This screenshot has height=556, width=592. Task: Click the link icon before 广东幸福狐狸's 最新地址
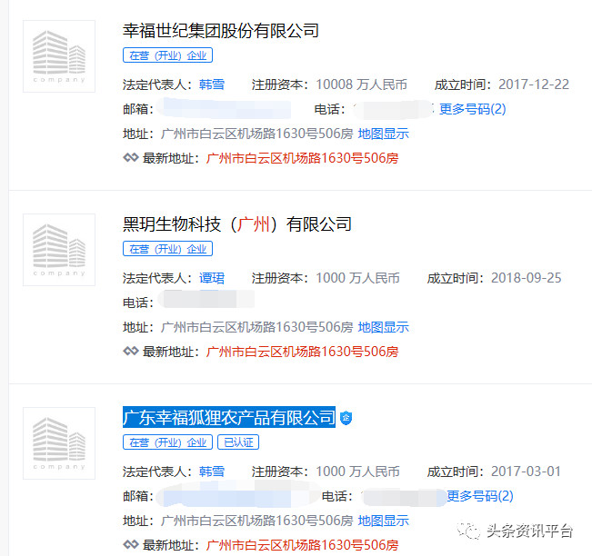131,544
